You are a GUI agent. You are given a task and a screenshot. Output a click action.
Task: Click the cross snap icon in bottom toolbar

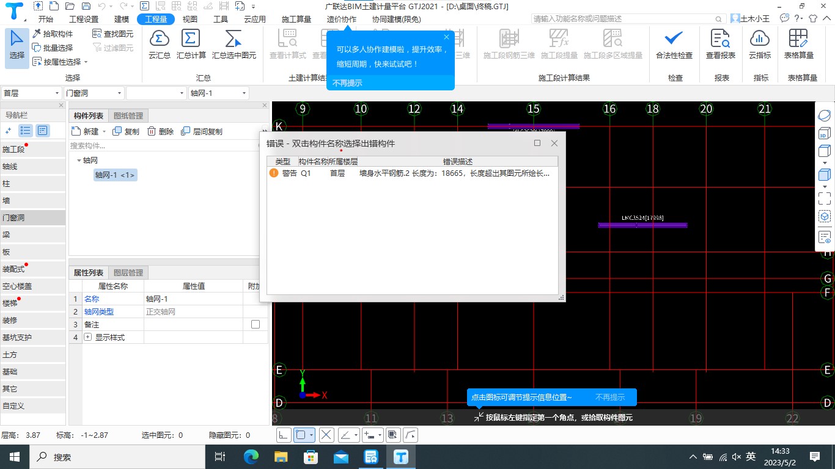click(x=326, y=435)
